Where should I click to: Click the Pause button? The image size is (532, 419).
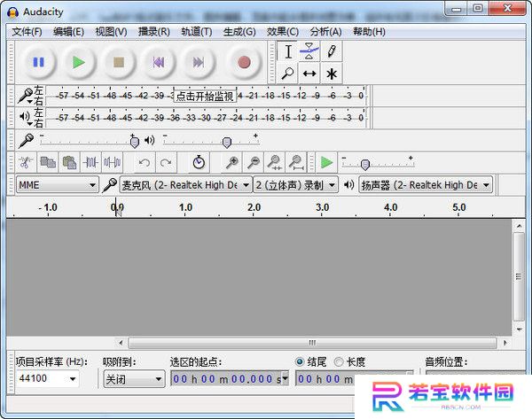click(38, 62)
